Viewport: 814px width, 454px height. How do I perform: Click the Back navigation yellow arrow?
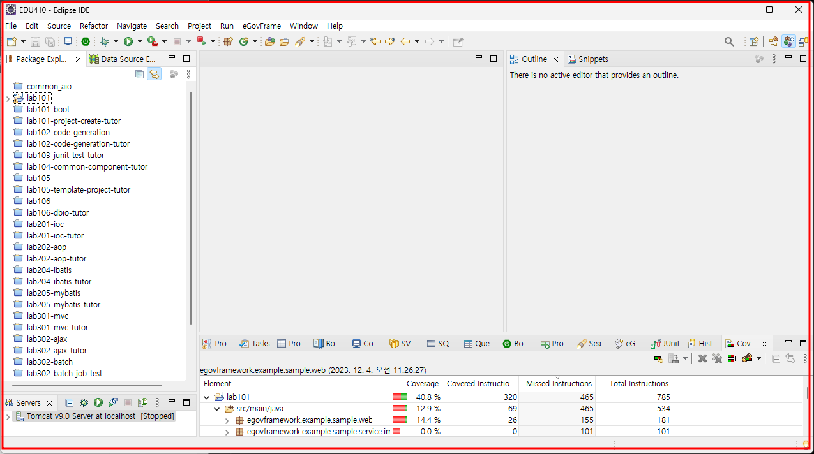tap(405, 41)
